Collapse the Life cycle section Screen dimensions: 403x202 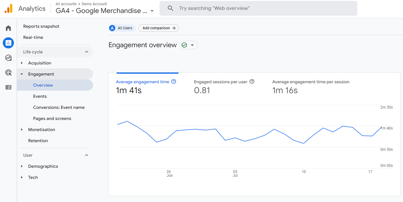point(87,52)
